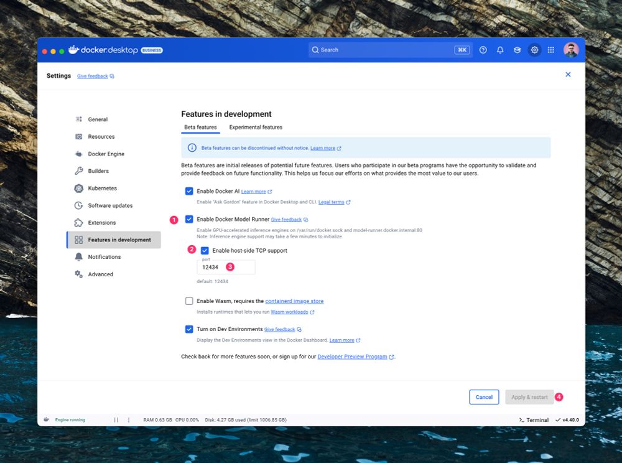Open the Wasm workloads link
The height and width of the screenshot is (463, 622).
pos(289,312)
